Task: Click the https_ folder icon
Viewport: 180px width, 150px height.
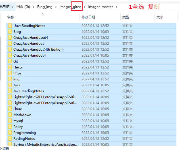Action: tap(10, 73)
